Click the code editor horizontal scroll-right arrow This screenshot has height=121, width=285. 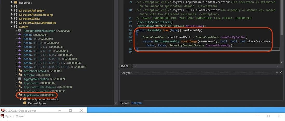[x=277, y=66]
